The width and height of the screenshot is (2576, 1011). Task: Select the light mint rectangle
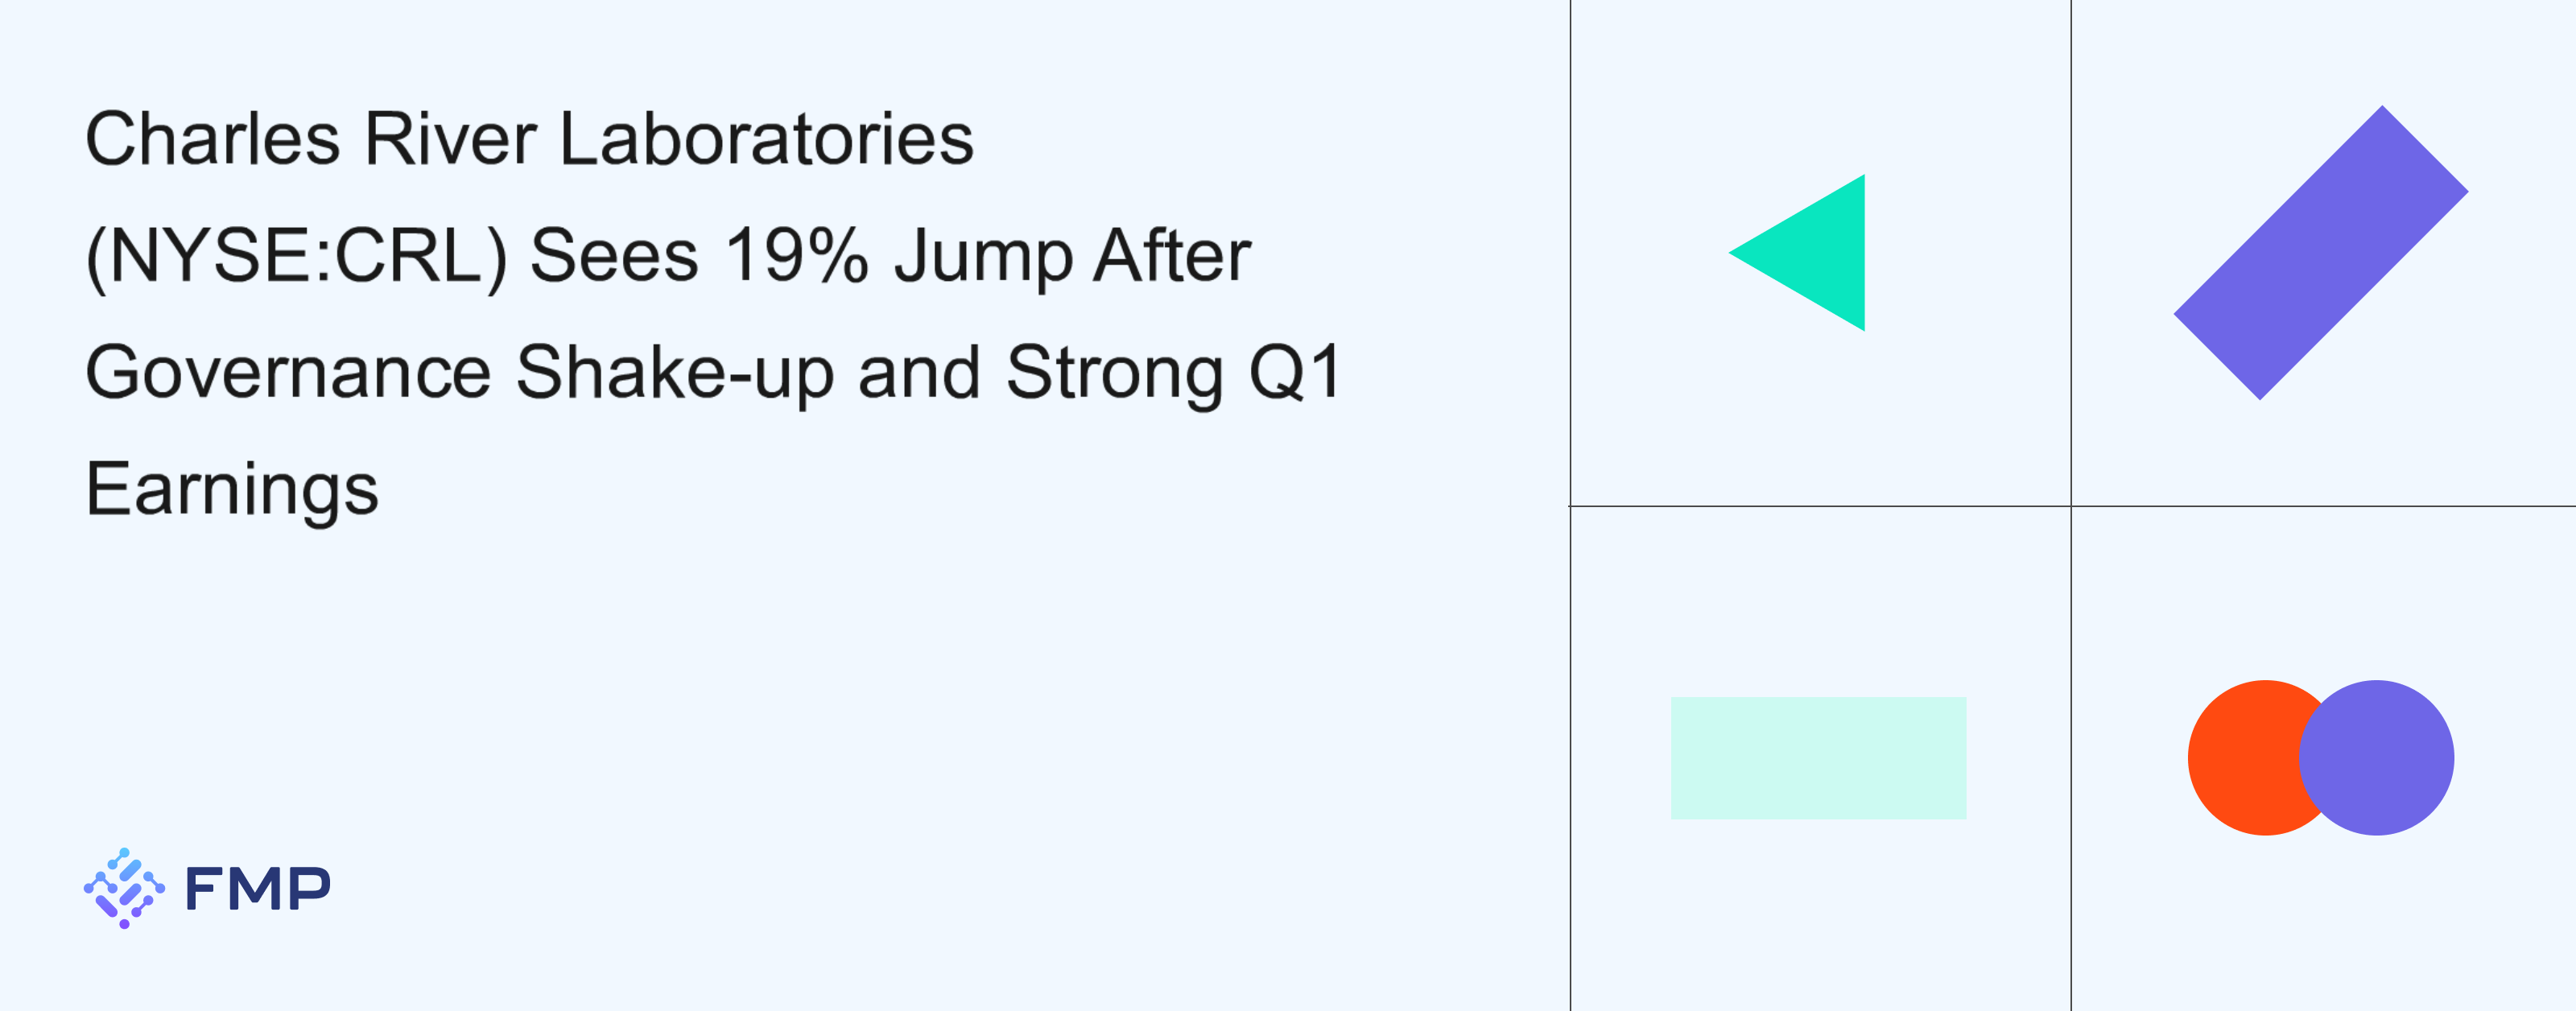click(x=1818, y=758)
